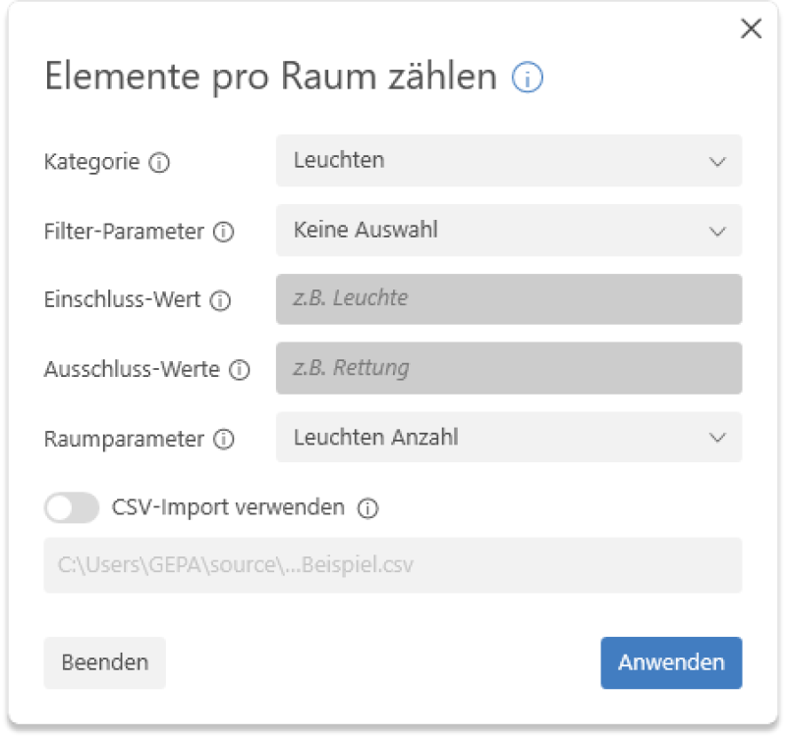Click into the Ausschluss-Werte text field
Viewport: 786px width, 738px height.
click(508, 369)
